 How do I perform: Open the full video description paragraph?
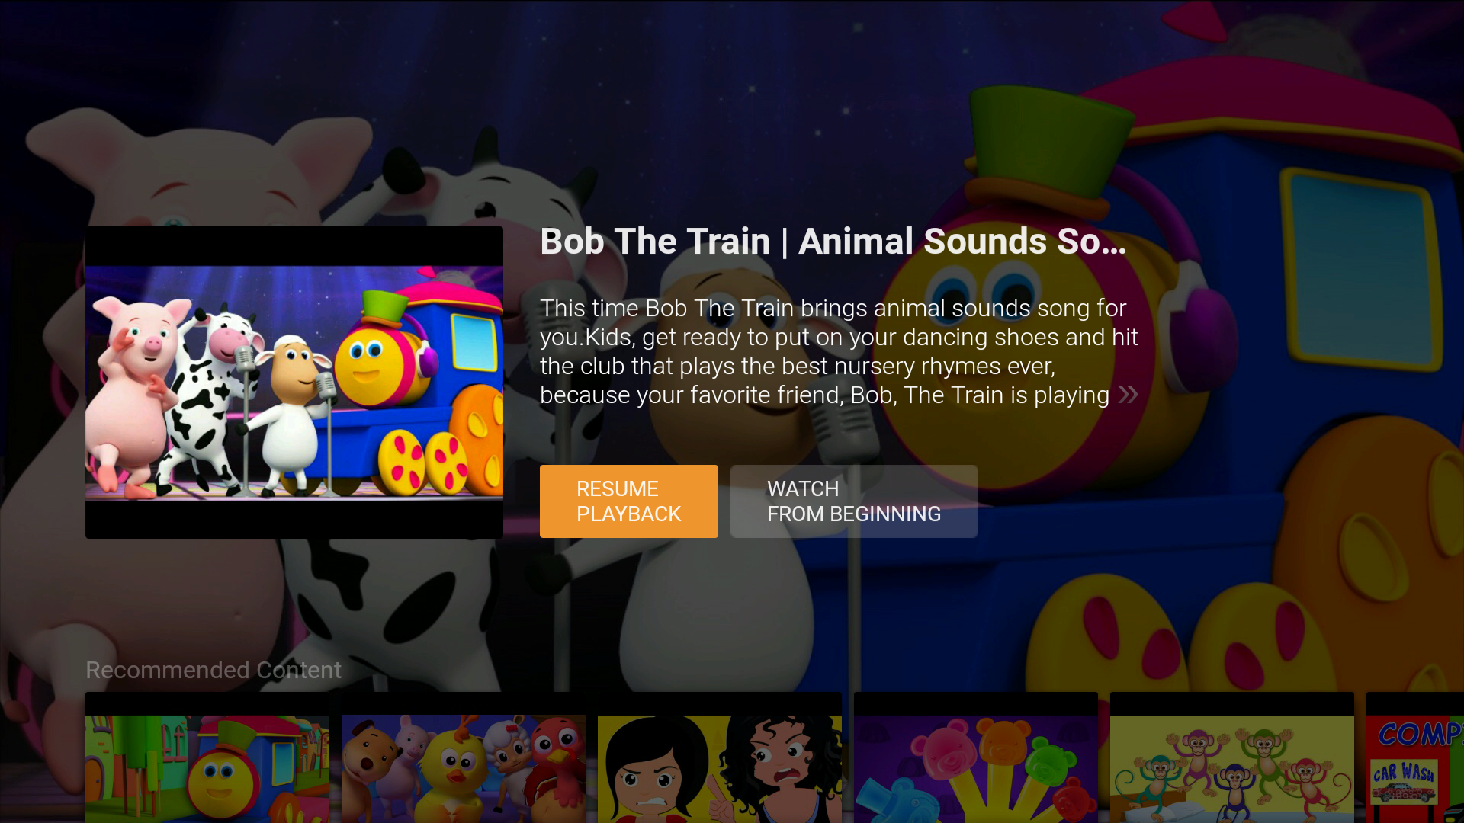coord(839,351)
